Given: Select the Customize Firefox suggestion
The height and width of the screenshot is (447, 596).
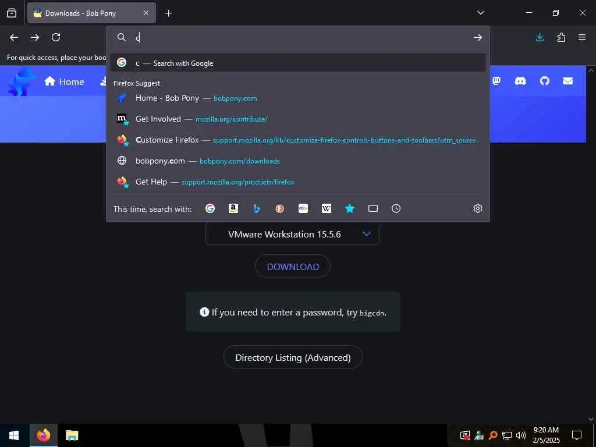Looking at the screenshot, I should click(x=297, y=140).
